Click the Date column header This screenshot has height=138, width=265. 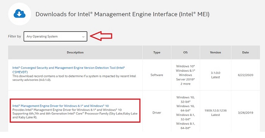245,52
